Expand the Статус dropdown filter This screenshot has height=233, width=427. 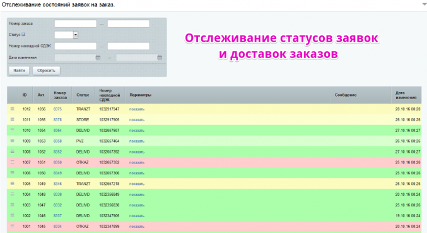coord(76,35)
